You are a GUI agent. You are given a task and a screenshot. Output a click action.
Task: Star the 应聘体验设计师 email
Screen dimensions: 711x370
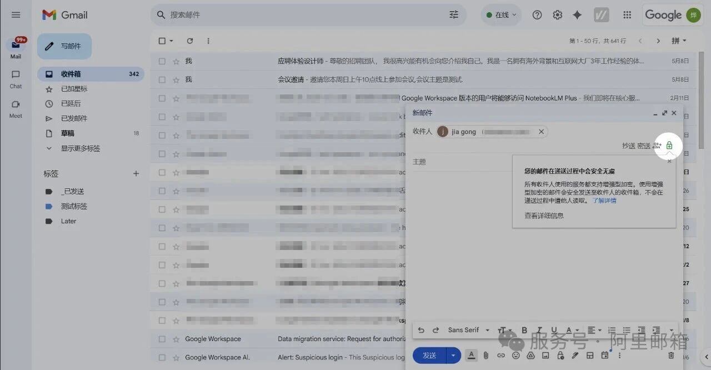tap(176, 61)
